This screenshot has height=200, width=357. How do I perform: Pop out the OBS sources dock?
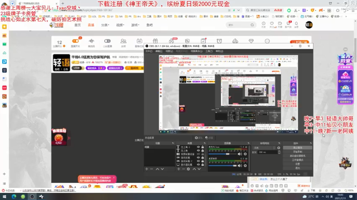[205, 143]
